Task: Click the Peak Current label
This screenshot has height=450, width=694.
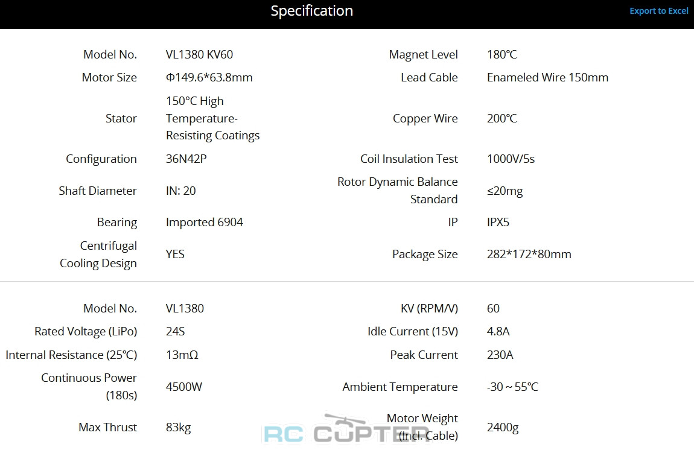Action: (424, 355)
